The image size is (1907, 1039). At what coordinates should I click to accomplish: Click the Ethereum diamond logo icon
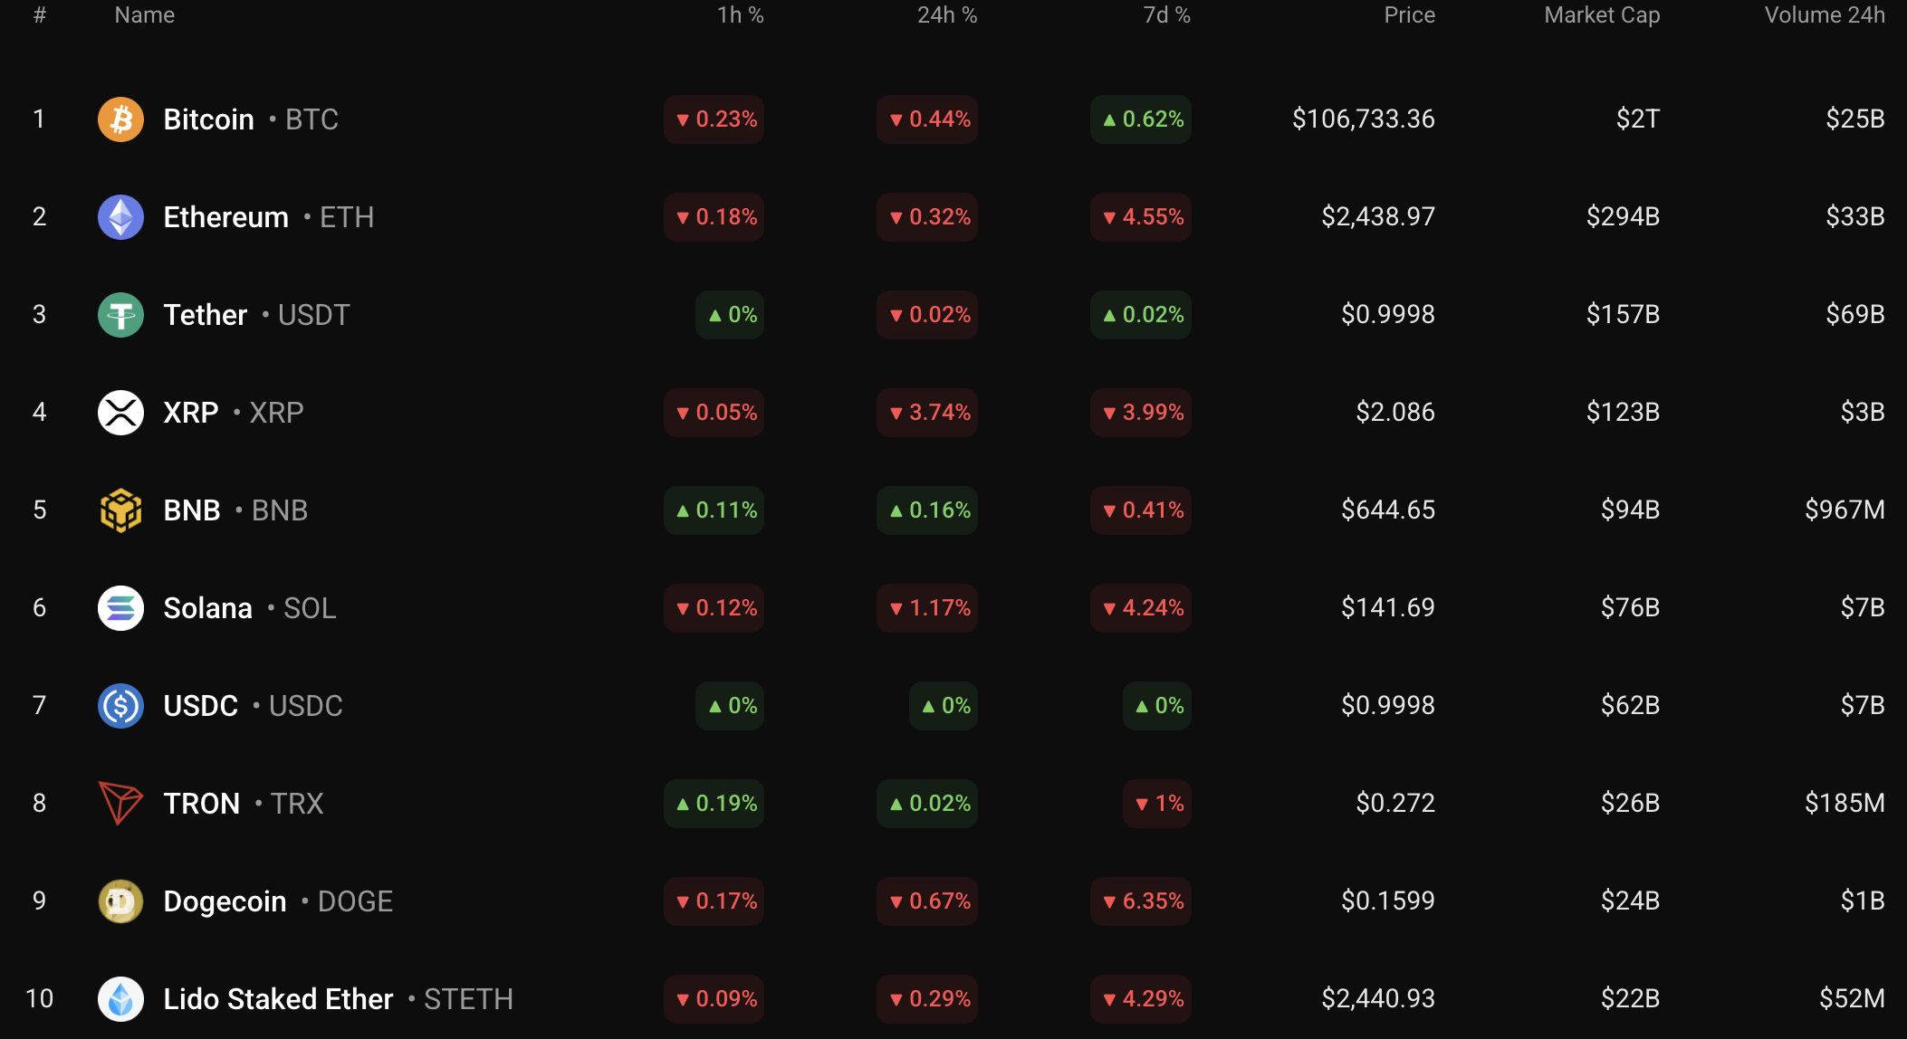[x=120, y=217]
